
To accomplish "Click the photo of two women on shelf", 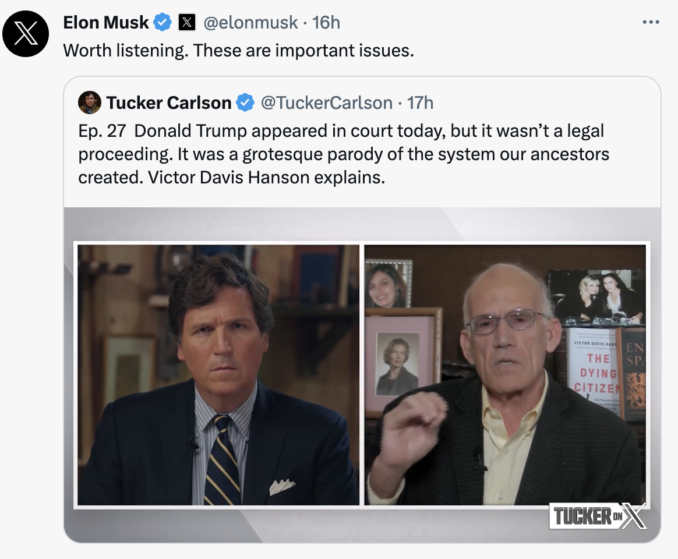I will pyautogui.click(x=596, y=297).
